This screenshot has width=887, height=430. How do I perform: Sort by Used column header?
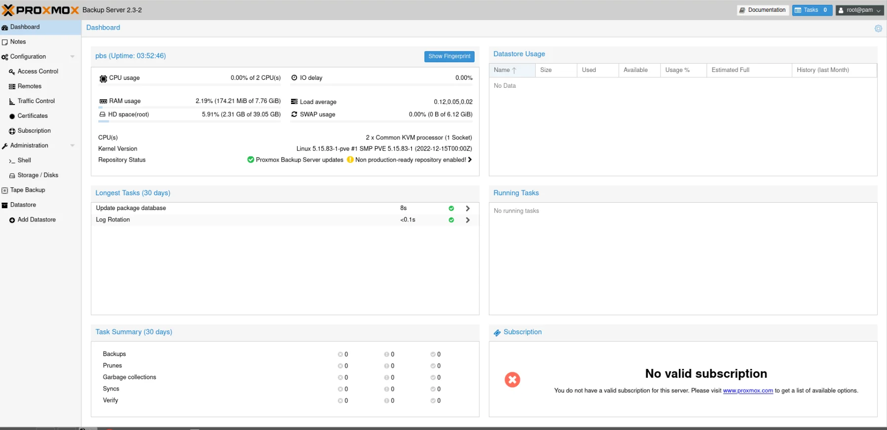click(598, 70)
